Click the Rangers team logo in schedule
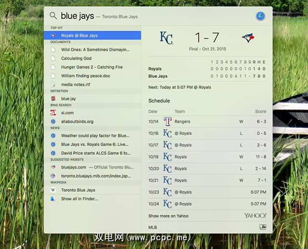The width and height of the screenshot is (308, 249). pos(167,122)
